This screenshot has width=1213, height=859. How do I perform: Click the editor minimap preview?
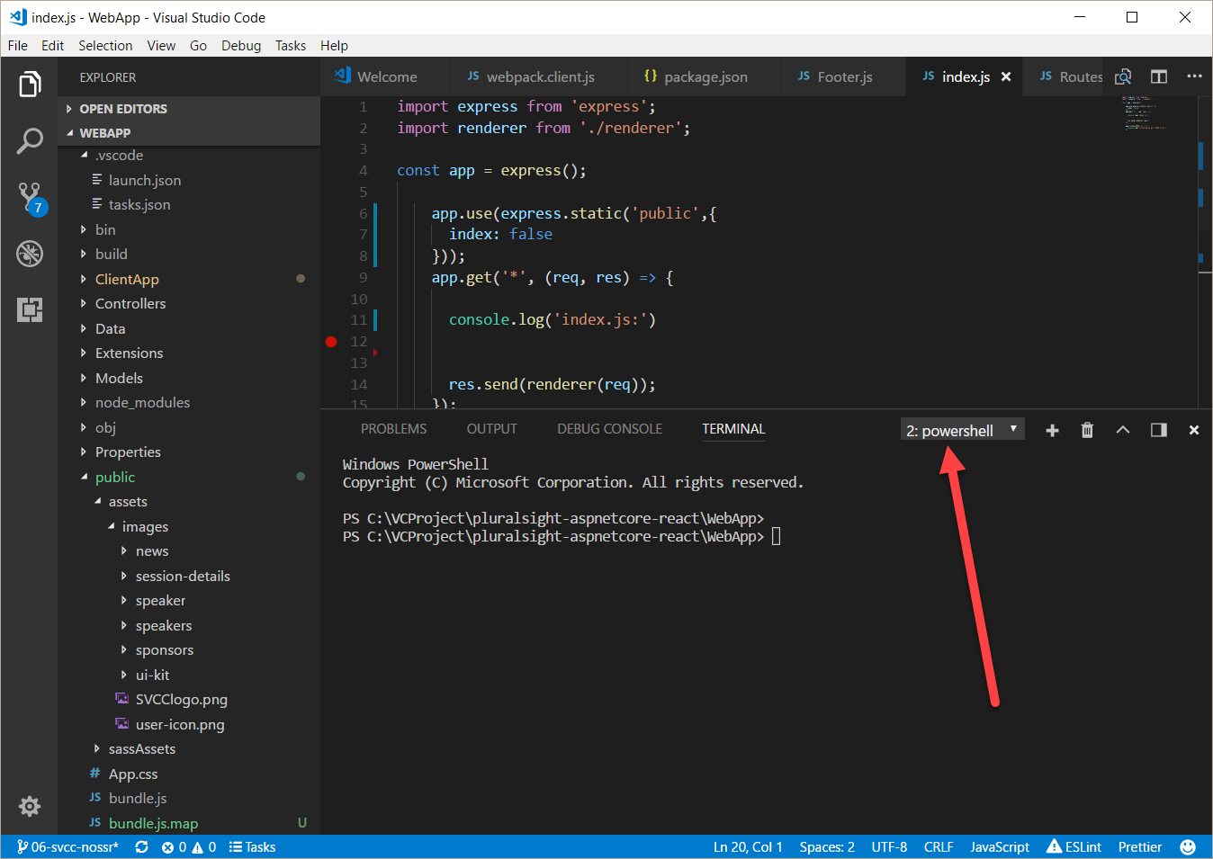1144,113
